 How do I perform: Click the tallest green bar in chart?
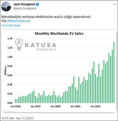[x=114, y=72]
